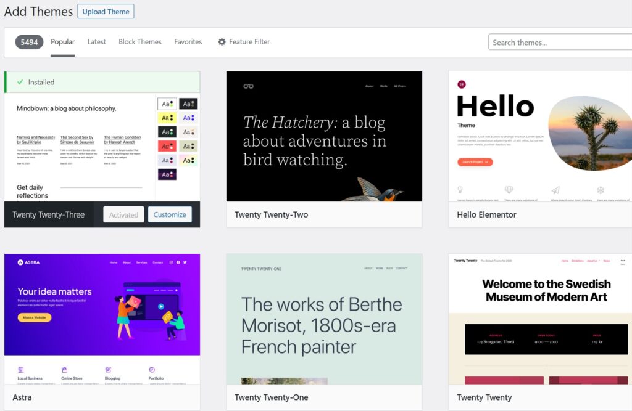Click the red Aa style swatch
Image resolution: width=632 pixels, height=411 pixels.
[167, 145]
